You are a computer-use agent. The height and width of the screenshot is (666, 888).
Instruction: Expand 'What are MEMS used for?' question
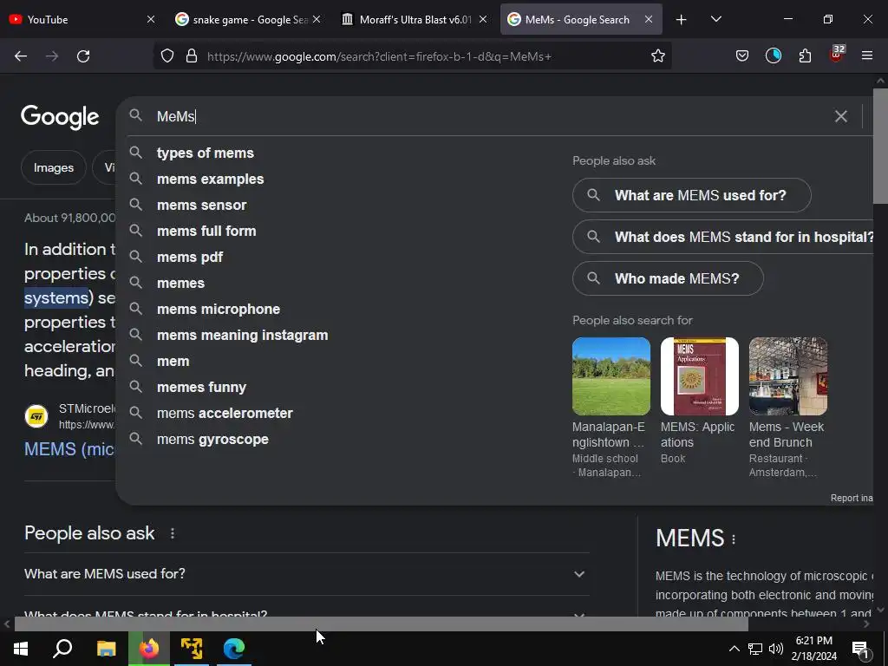[306, 574]
